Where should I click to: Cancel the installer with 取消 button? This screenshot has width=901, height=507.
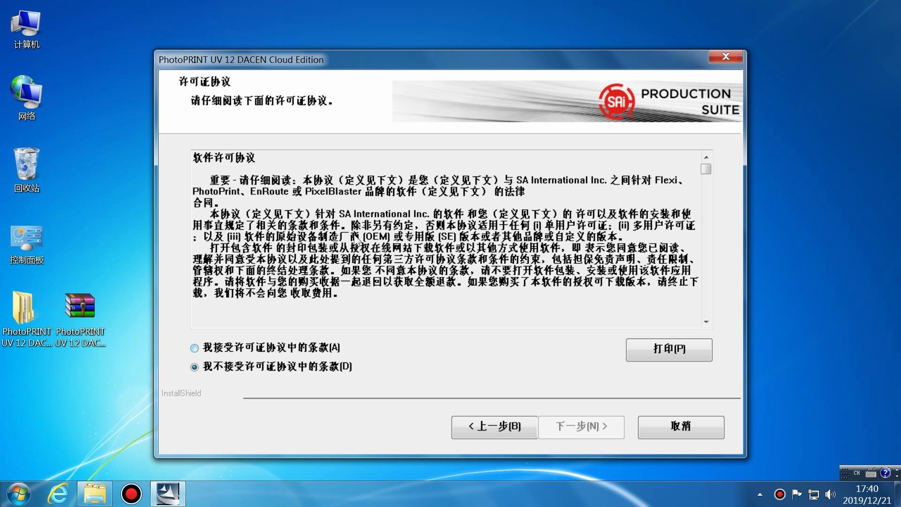(x=680, y=427)
